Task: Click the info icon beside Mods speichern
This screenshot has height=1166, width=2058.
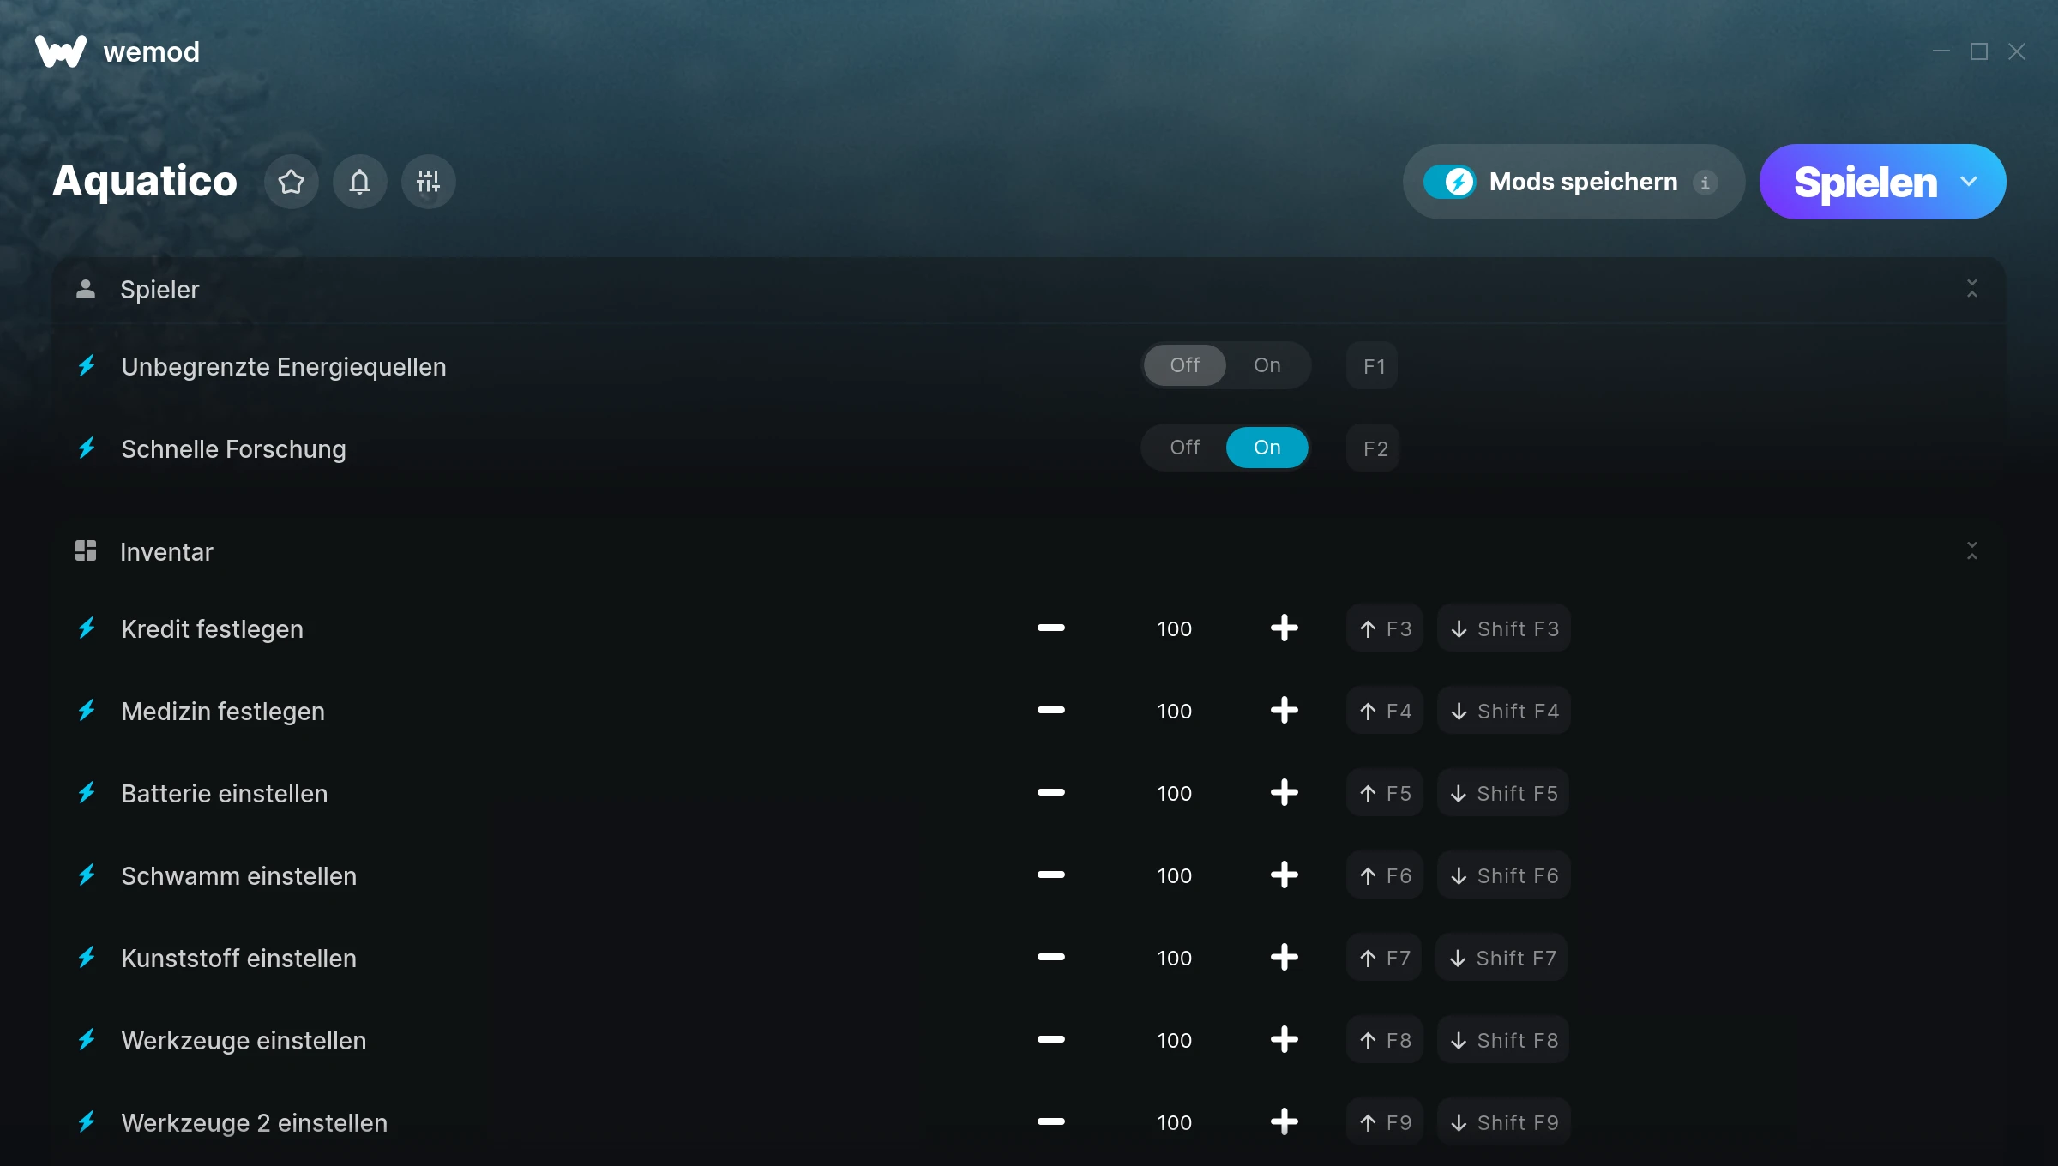Action: pos(1706,183)
